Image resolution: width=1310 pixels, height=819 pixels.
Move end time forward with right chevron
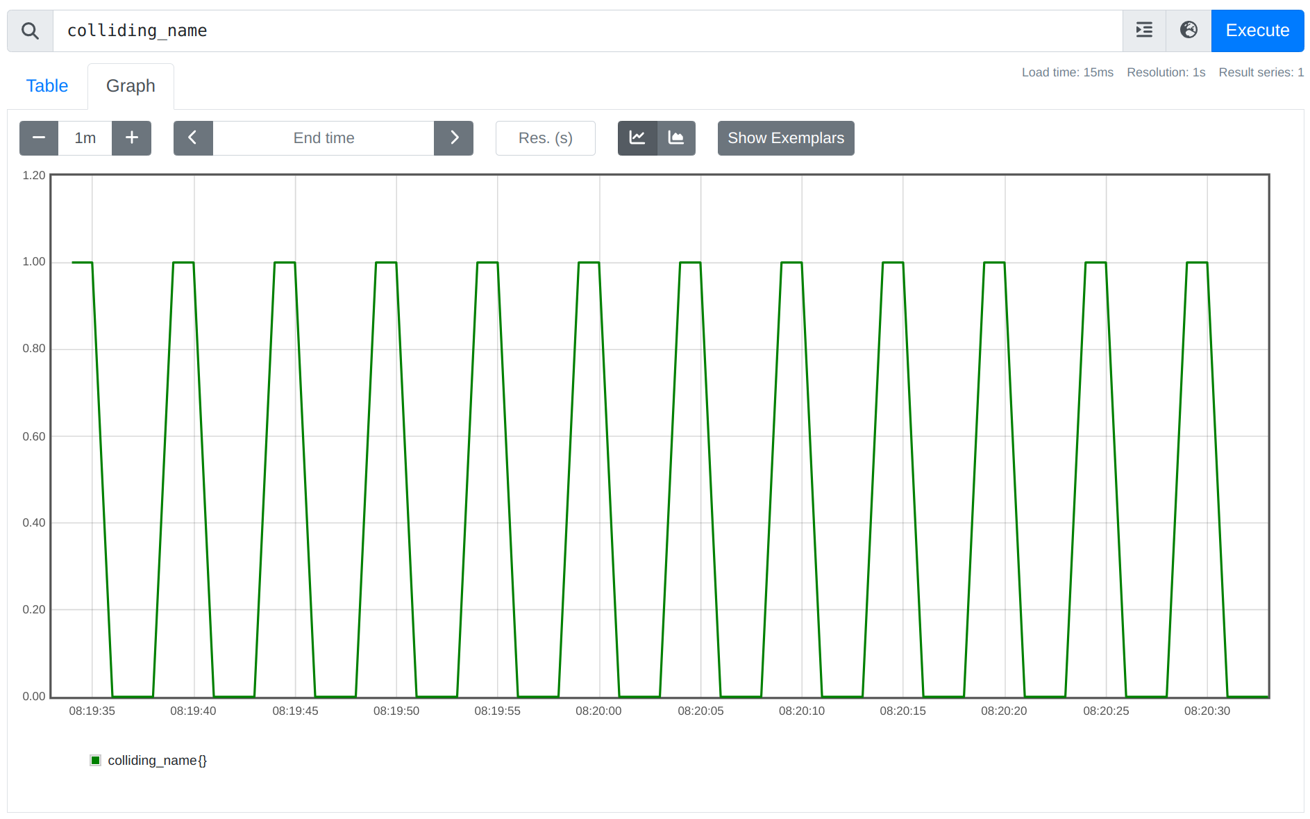point(454,138)
